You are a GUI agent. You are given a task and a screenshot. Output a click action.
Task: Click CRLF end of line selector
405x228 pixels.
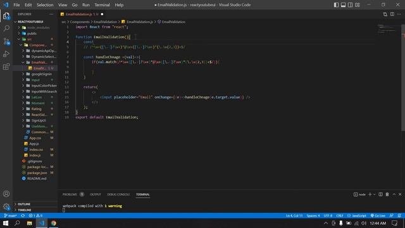[339, 215]
